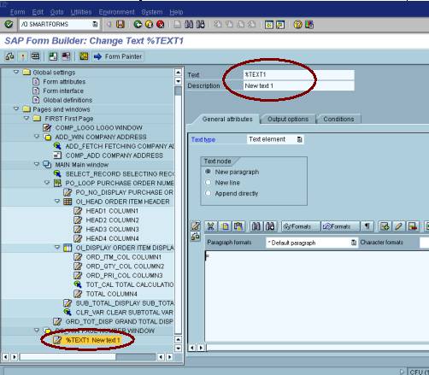This screenshot has width=429, height=375.
Task: Click the Change Field pencil icon
Action: (x=398, y=226)
